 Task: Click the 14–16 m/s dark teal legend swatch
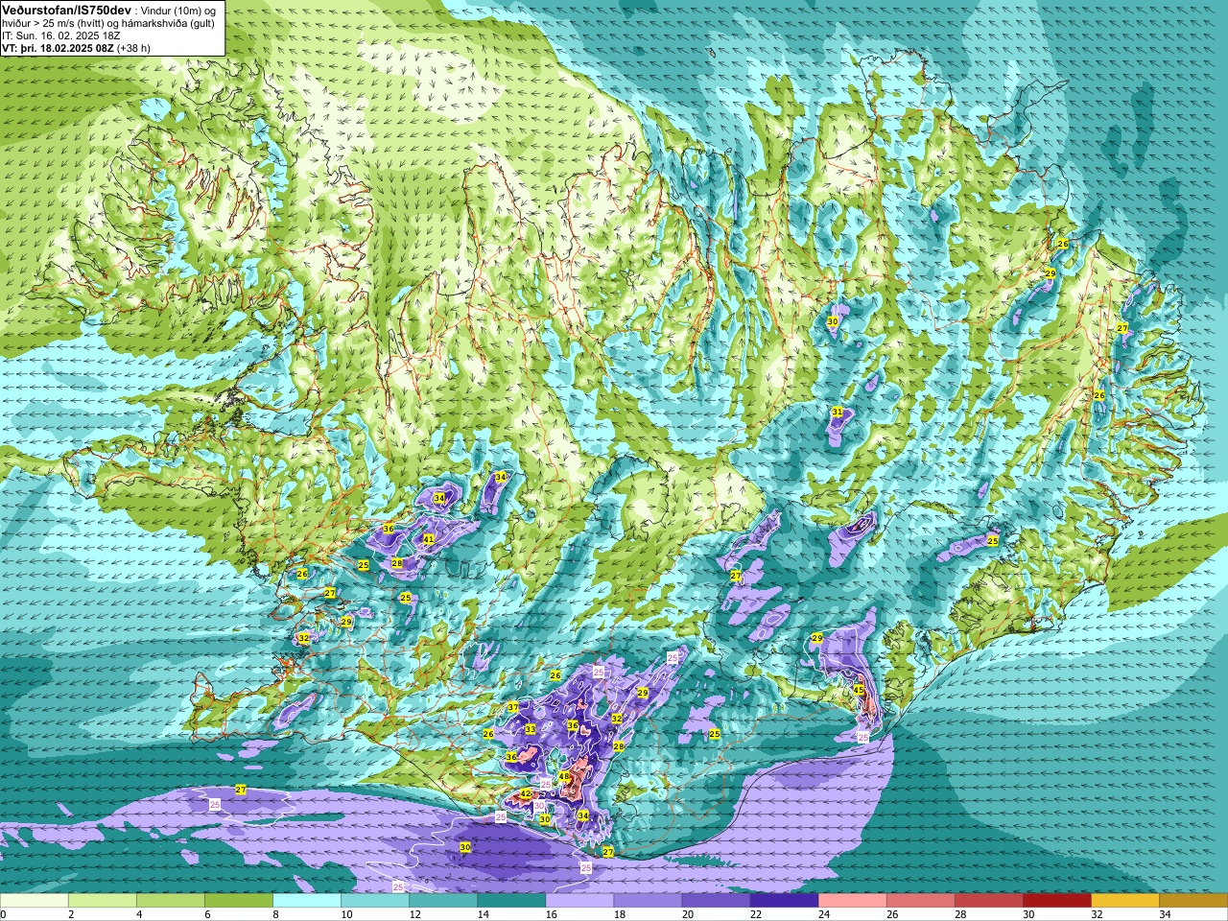pos(511,901)
